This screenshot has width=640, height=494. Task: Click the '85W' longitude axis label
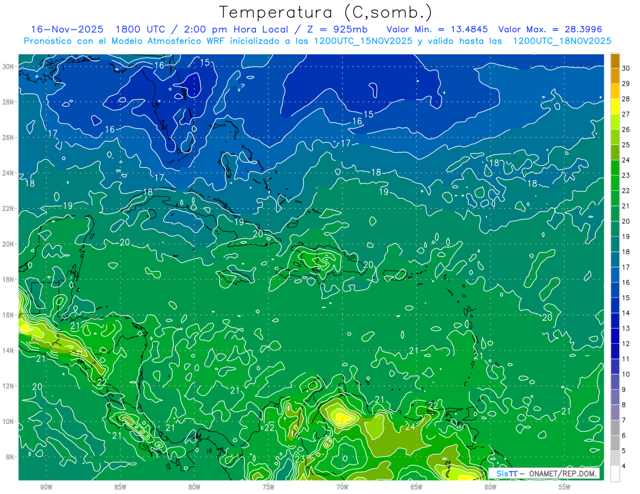(120, 487)
